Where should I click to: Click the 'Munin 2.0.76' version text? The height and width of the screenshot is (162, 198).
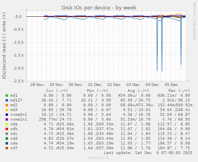pos(99,158)
